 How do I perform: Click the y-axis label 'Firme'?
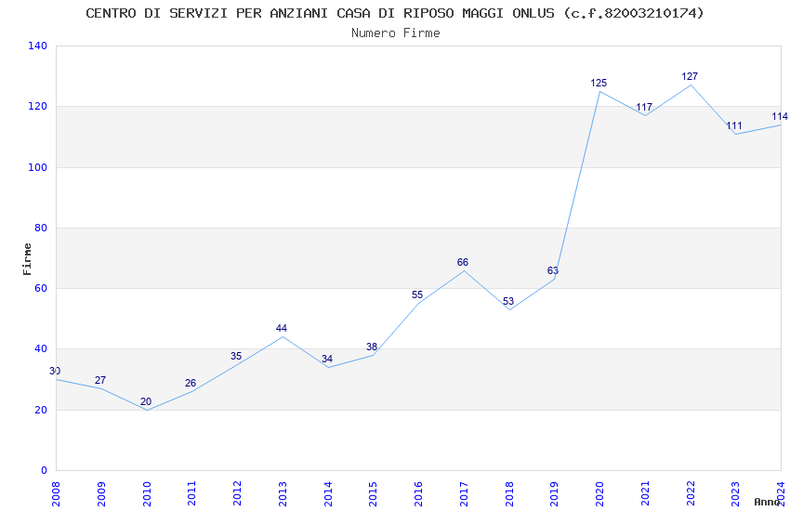(27, 259)
